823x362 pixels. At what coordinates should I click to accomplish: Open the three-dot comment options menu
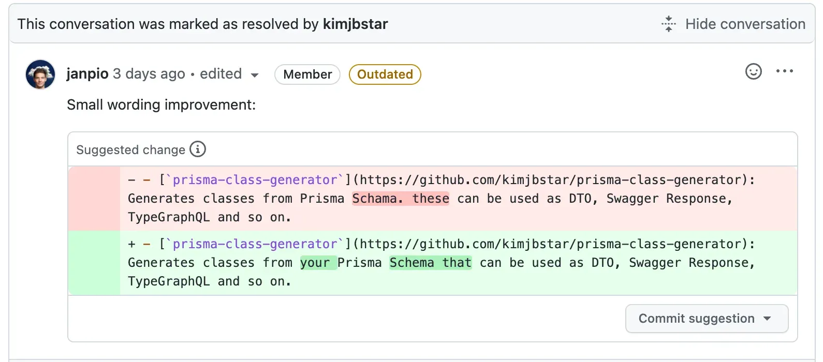tap(784, 71)
